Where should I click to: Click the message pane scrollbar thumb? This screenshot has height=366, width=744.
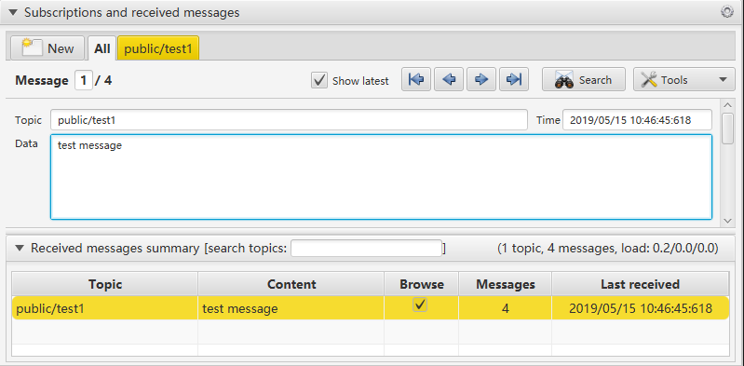pos(727,128)
